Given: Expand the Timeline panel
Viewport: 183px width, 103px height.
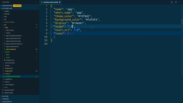Looking at the screenshot, I should (5, 99).
